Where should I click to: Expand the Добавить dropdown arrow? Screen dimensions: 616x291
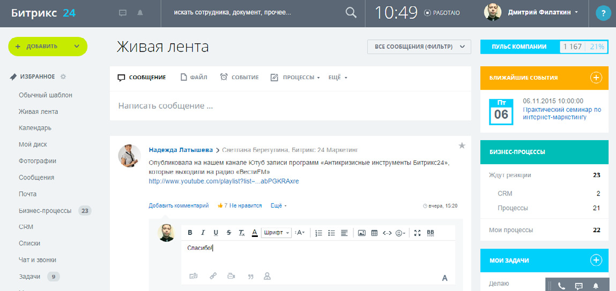click(77, 47)
